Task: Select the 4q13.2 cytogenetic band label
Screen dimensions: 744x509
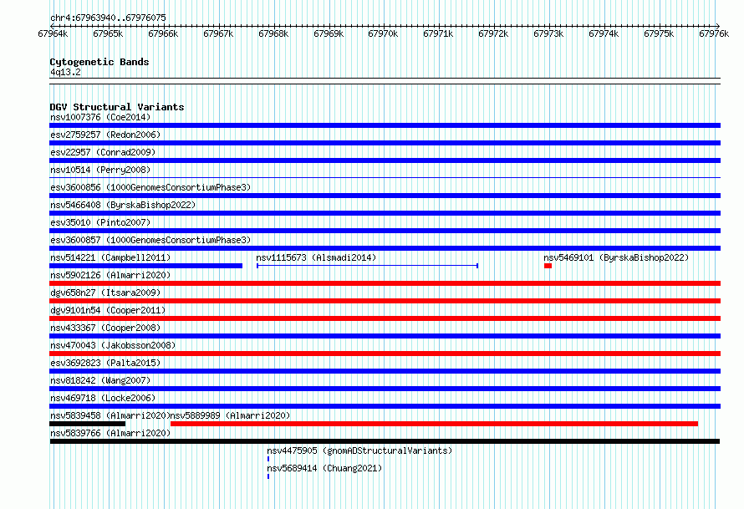Action: [x=65, y=72]
